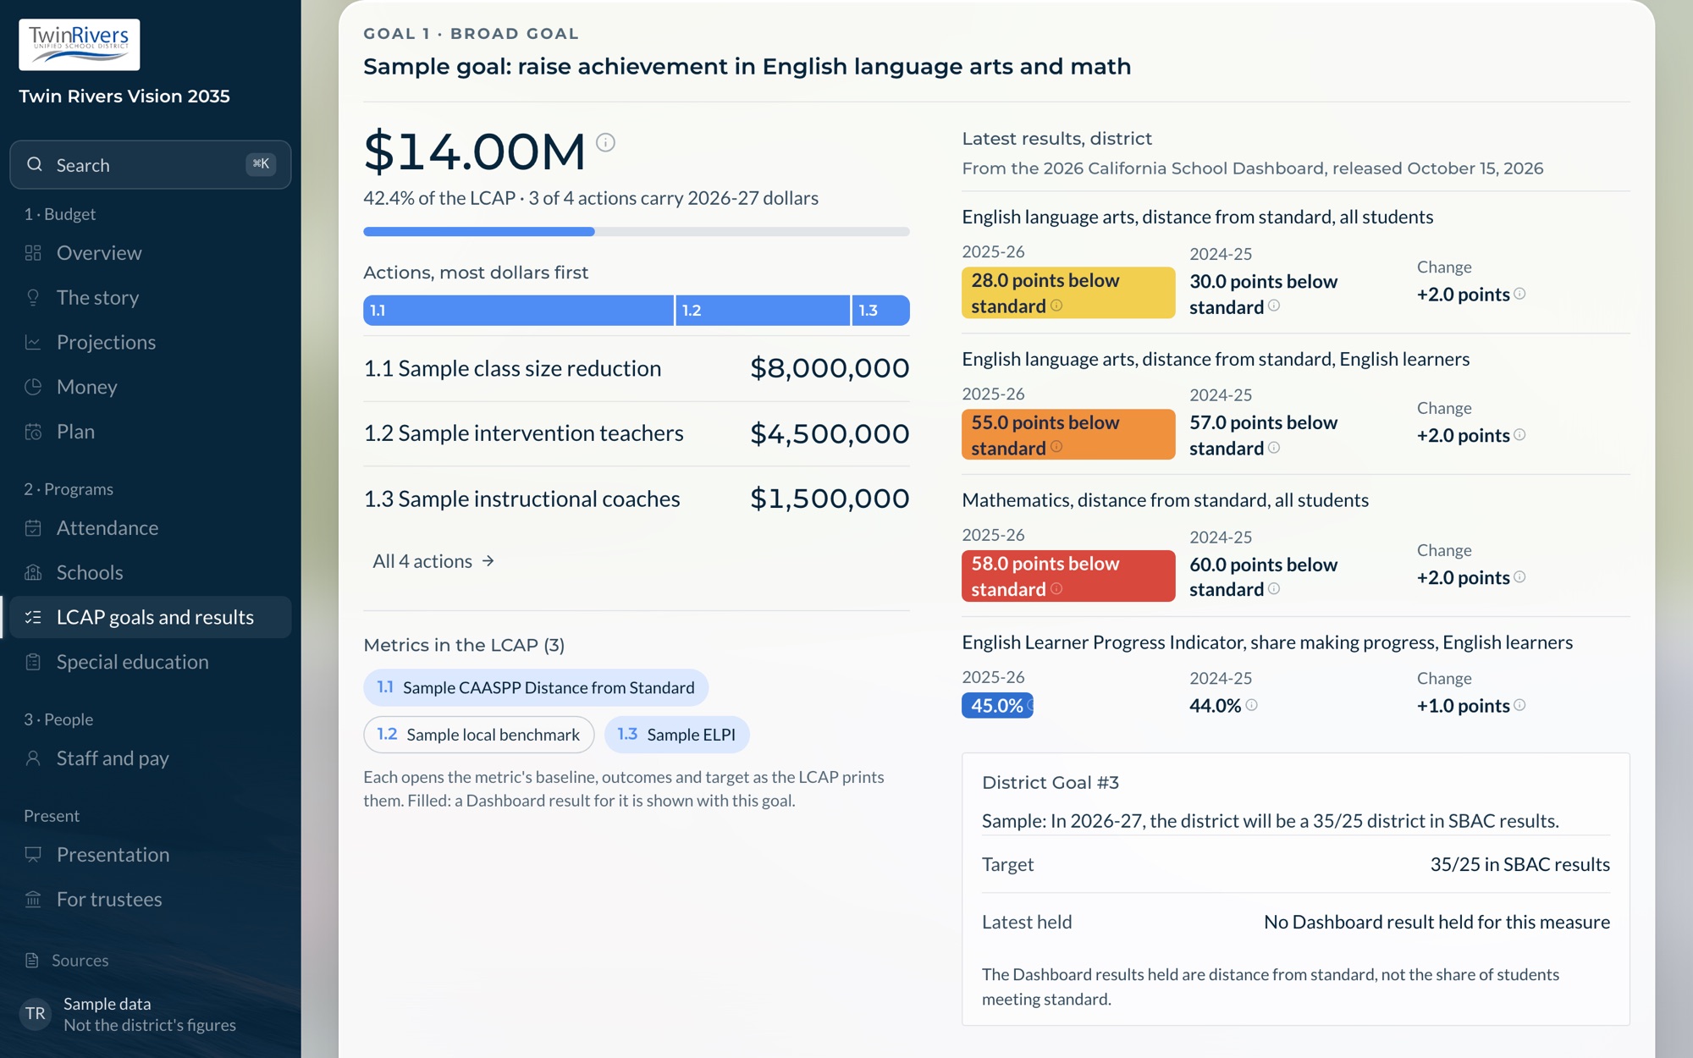
Task: Click the LCAP goals and results icon
Action: point(33,617)
